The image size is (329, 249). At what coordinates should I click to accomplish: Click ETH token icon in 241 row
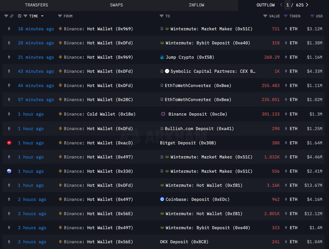point(286,242)
